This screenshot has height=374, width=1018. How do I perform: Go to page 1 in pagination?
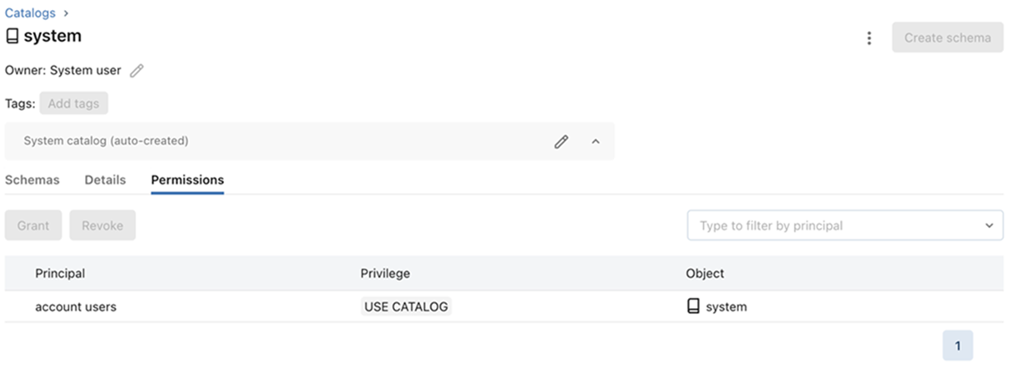pyautogui.click(x=957, y=346)
